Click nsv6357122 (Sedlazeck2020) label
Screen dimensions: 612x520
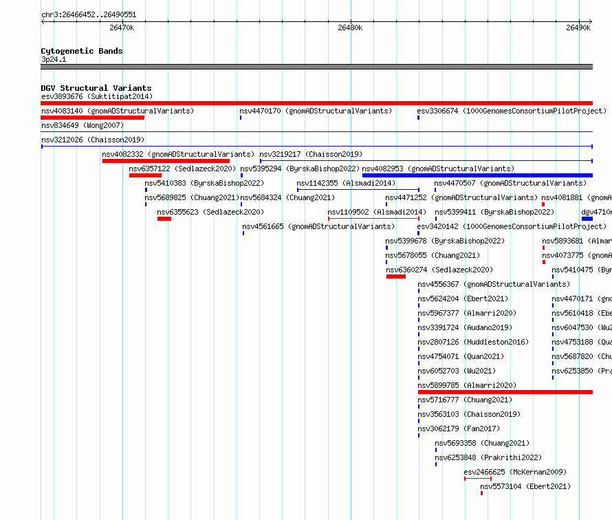coord(182,169)
